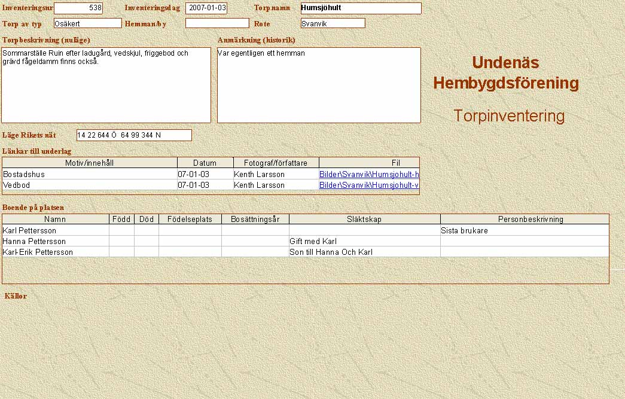
Task: Select the Rote field with Svanvik
Action: pos(333,23)
